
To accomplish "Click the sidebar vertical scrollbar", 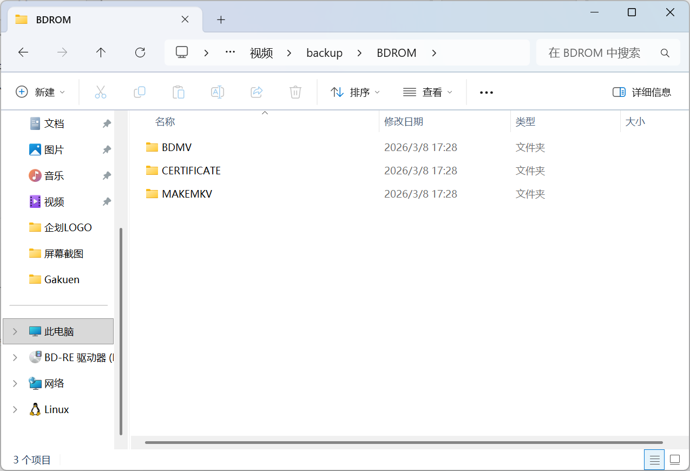I will 121,331.
